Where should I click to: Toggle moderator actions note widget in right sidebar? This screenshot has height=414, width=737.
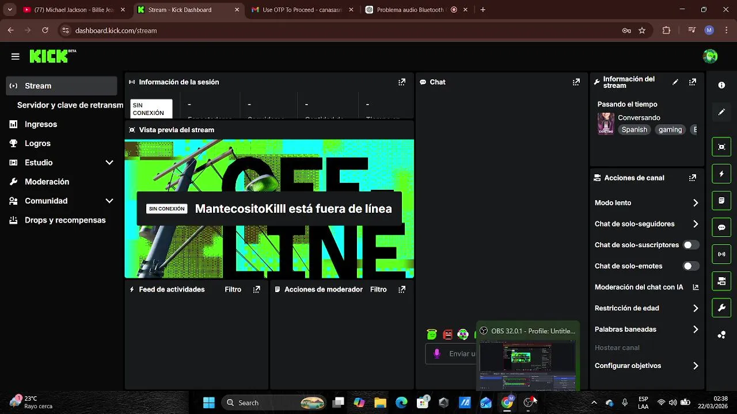click(x=721, y=201)
